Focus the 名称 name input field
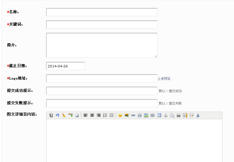234x162 pixels. tap(102, 12)
